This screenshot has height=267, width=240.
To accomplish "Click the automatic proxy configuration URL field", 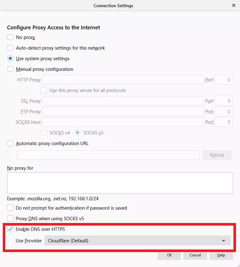I will 108,155.
